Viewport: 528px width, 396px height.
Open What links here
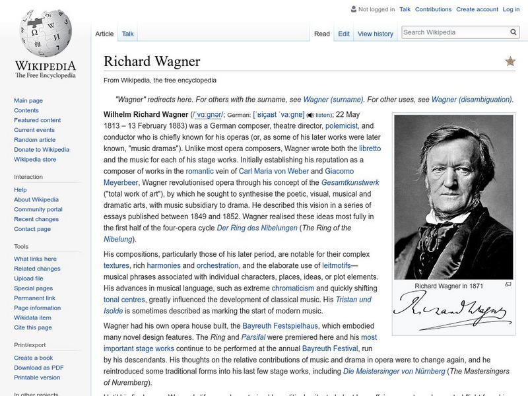pyautogui.click(x=35, y=259)
